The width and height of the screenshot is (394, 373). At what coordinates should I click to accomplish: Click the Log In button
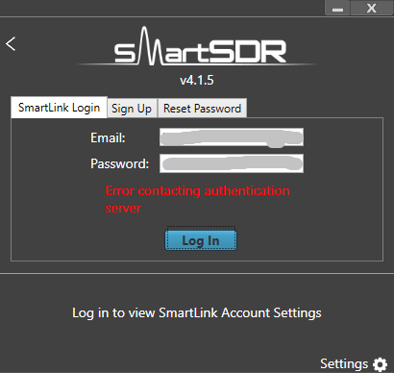(201, 240)
